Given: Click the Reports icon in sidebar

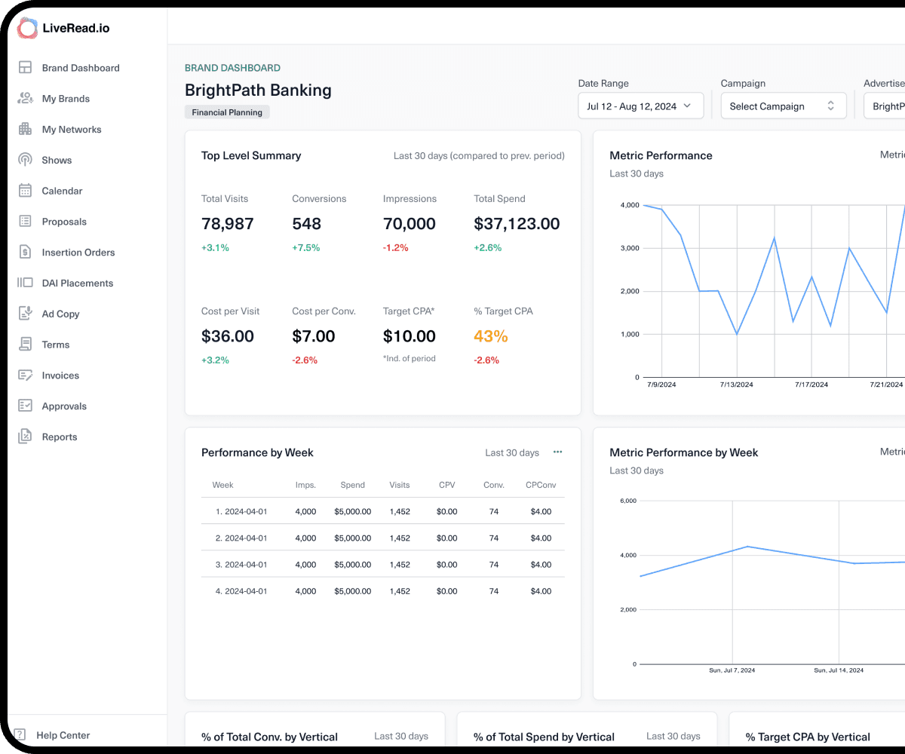Looking at the screenshot, I should [x=26, y=437].
